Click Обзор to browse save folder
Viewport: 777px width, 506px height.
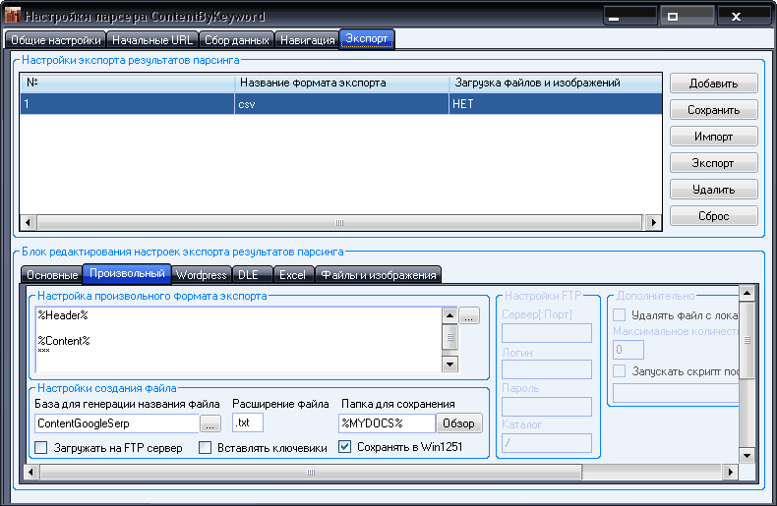[x=459, y=423]
